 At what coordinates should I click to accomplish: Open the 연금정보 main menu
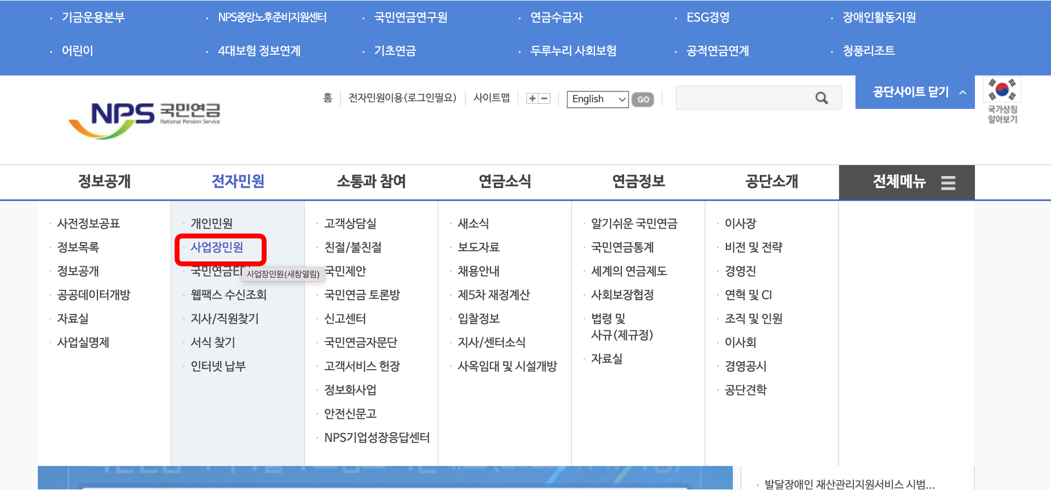638,182
